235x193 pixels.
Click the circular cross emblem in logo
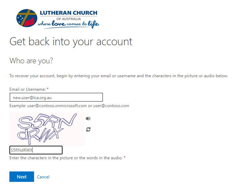click(x=27, y=19)
